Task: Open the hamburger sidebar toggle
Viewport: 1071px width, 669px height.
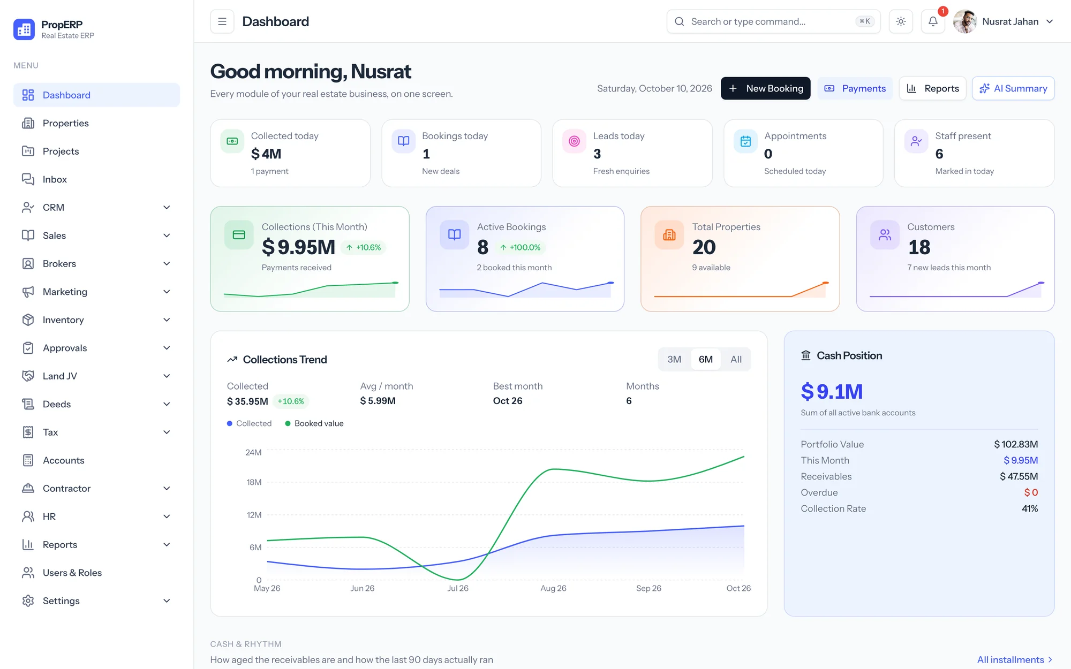Action: click(x=222, y=21)
